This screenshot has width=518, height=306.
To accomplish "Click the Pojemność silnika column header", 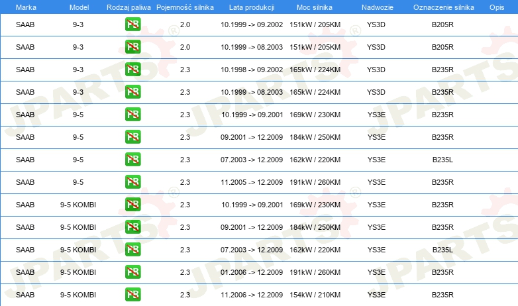I will [x=185, y=7].
